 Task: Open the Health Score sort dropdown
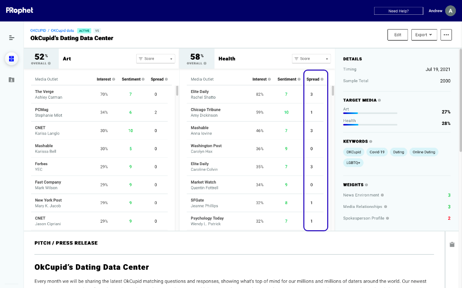311,59
